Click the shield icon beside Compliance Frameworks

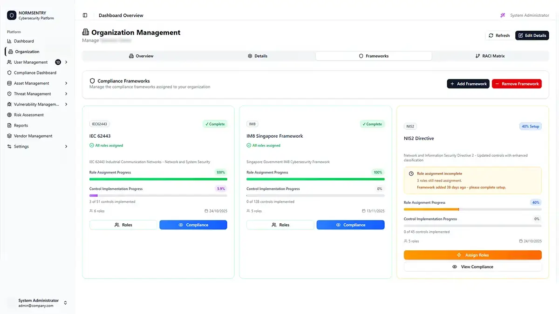92,81
